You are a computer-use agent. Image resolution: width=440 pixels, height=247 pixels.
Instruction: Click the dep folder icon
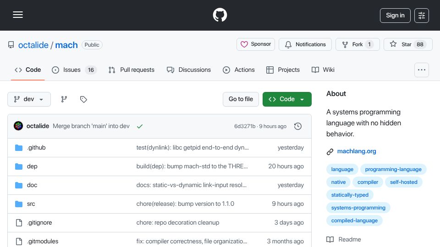[x=19, y=166]
